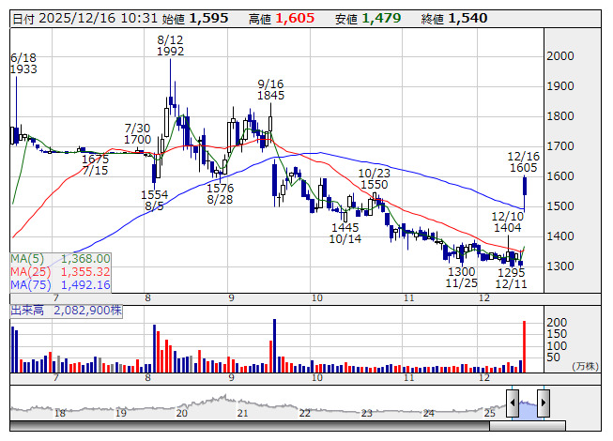613x441 pixels.
Task: Click the 始値 1,595 opening price
Action: coord(195,18)
